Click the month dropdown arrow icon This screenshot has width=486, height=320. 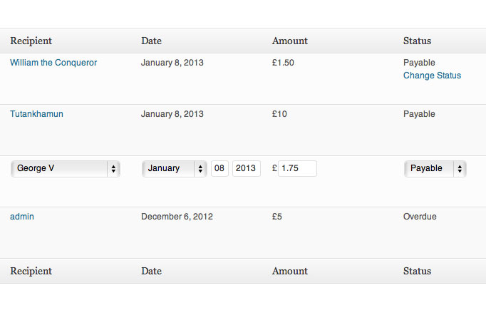click(x=200, y=169)
